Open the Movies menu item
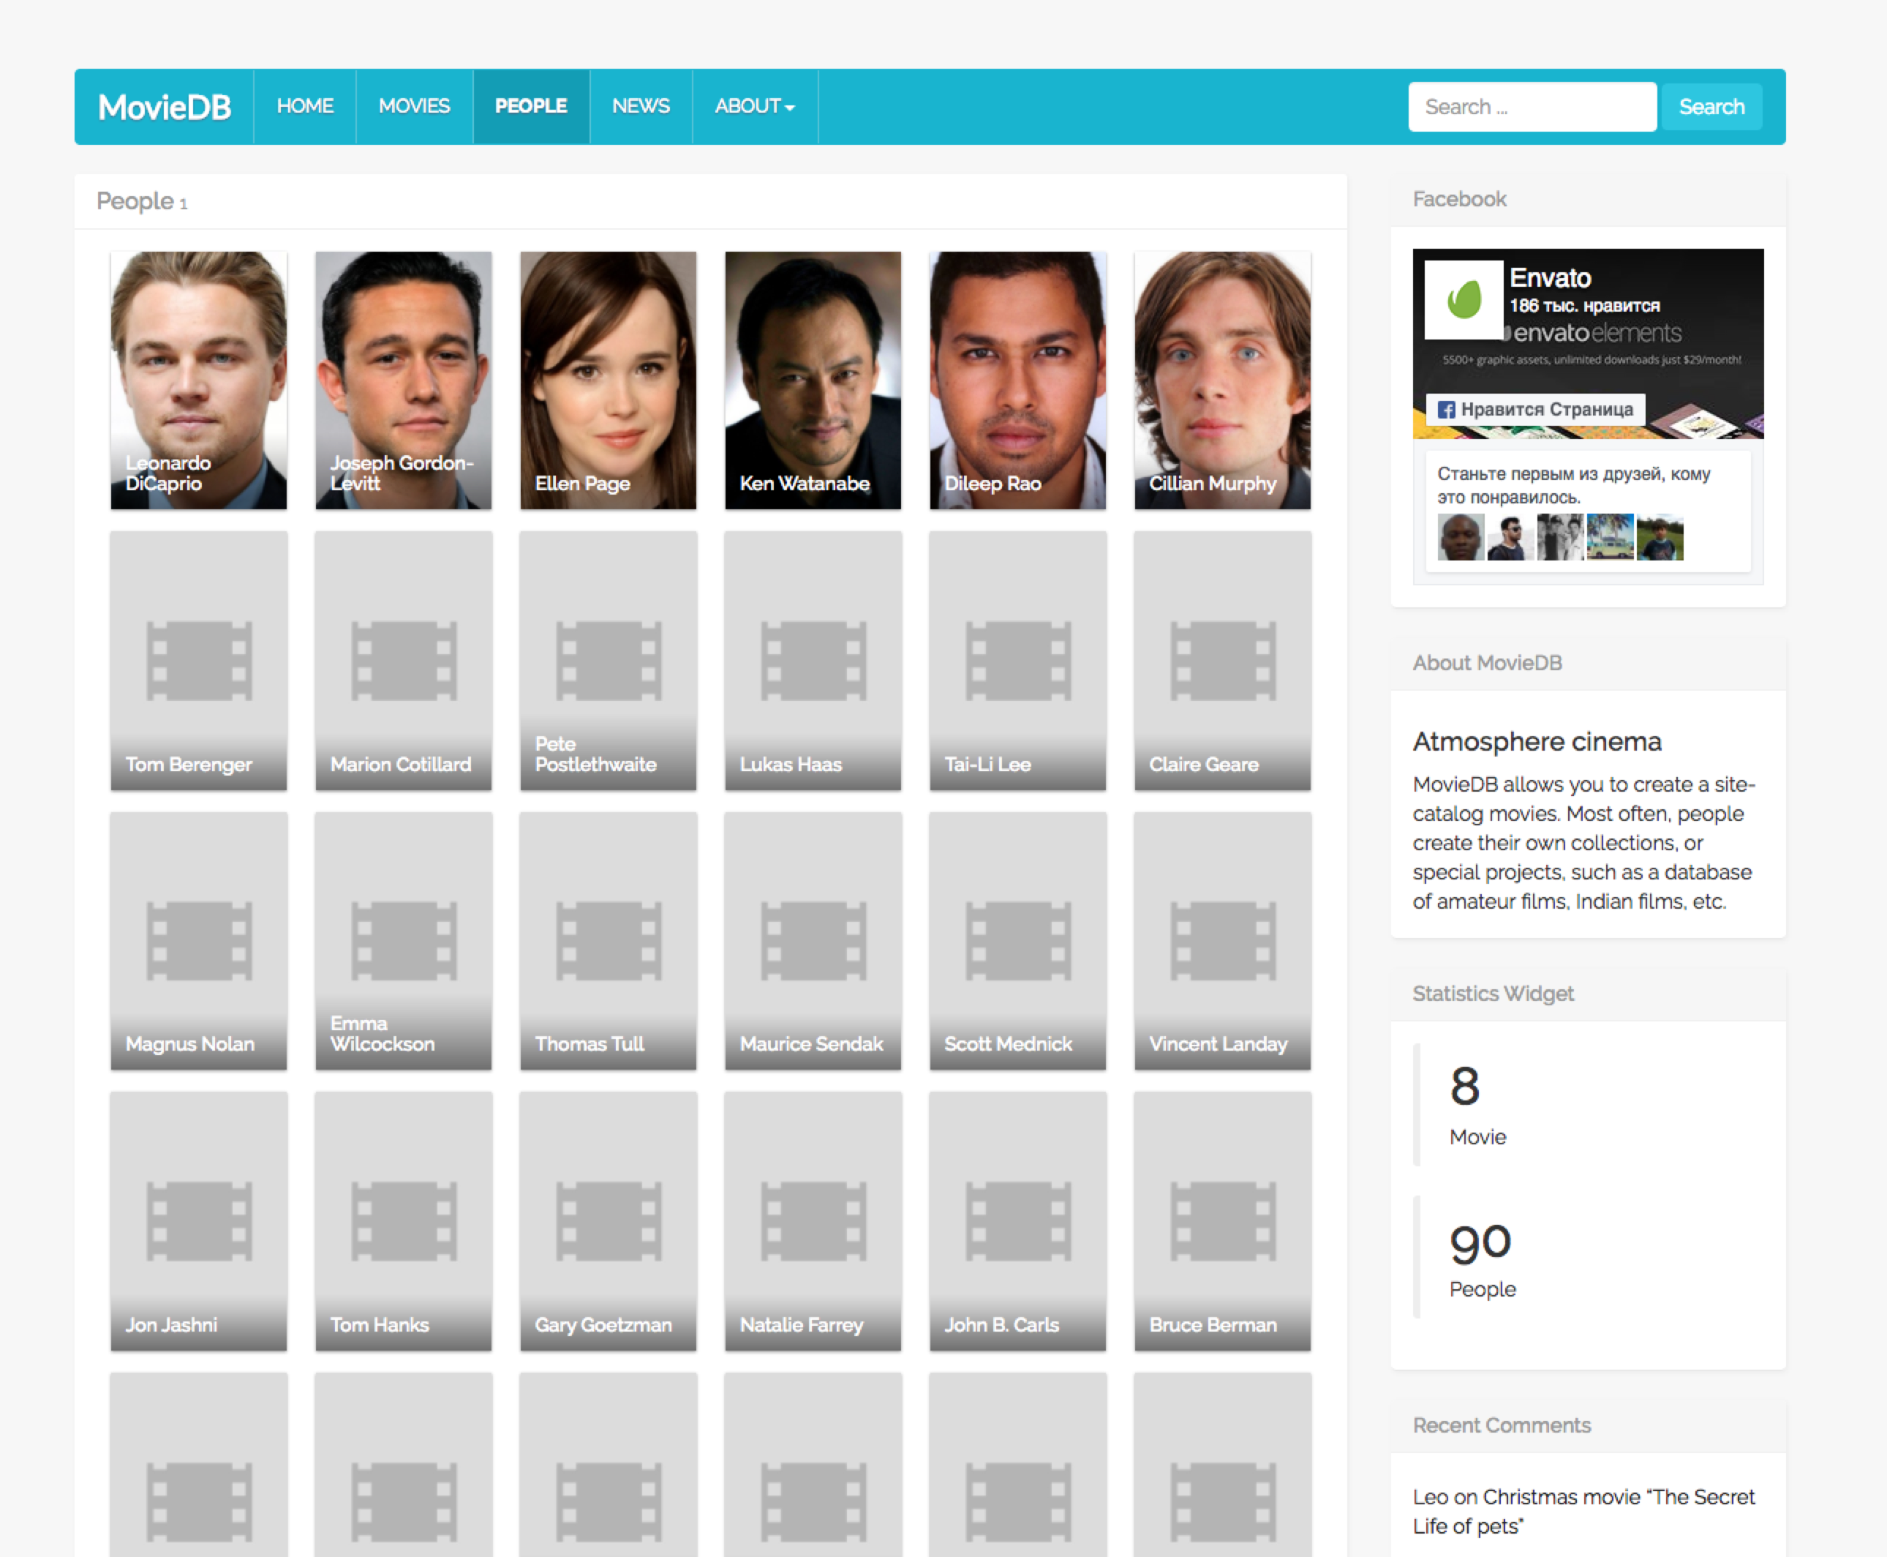 point(414,107)
